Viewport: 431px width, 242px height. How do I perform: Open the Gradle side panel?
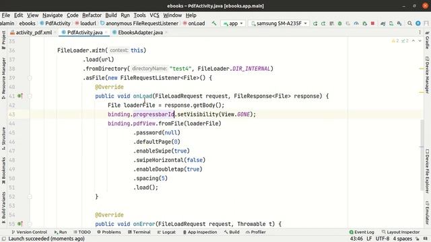tap(427, 40)
